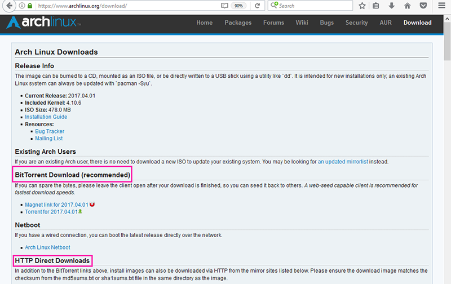Save page to Pocket icon
Screen dimensions: 451x284
pyautogui.click(x=423, y=6)
